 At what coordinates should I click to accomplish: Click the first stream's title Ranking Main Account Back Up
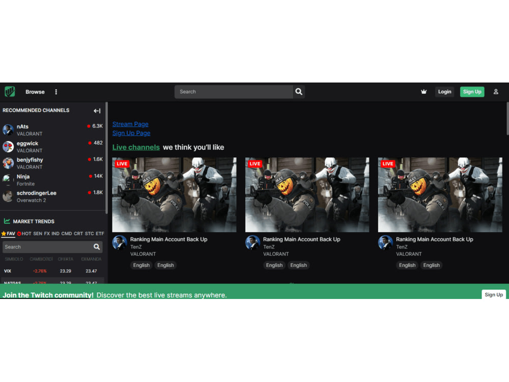pos(169,239)
